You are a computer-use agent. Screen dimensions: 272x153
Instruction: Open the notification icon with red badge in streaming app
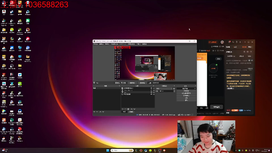(x=229, y=42)
